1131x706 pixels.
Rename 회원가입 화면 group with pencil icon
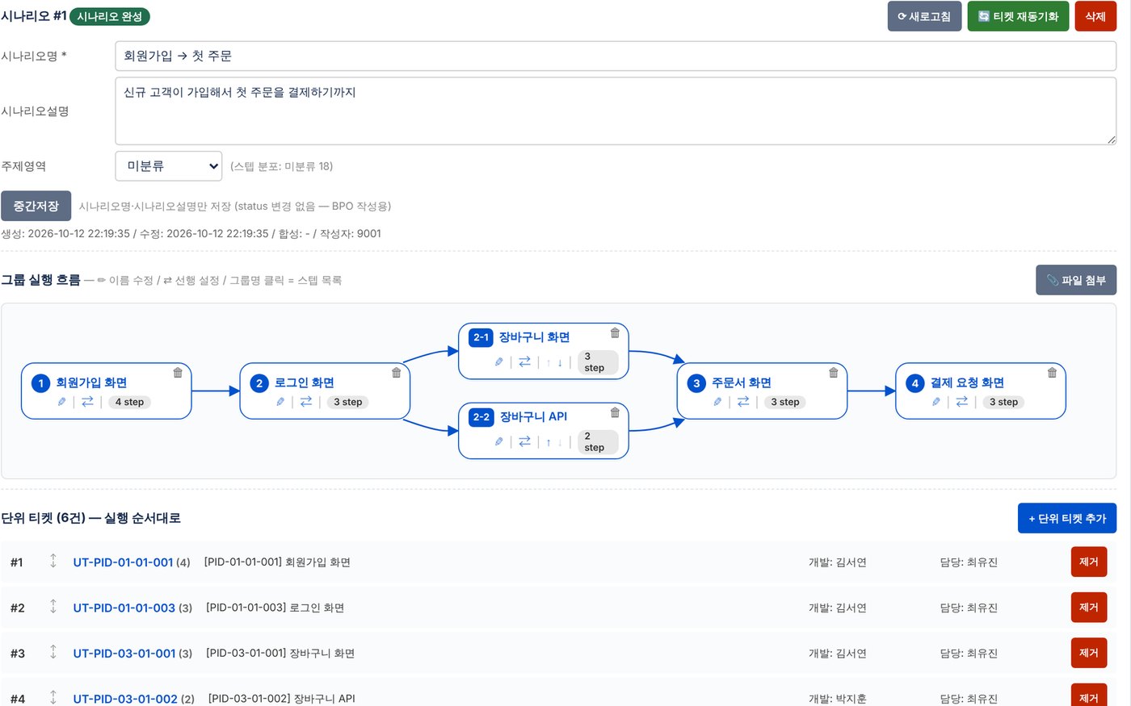pos(62,402)
